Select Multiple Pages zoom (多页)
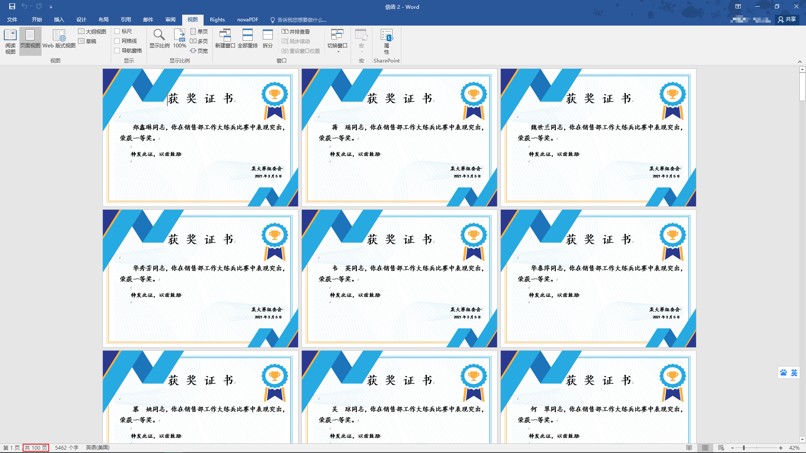 [199, 41]
